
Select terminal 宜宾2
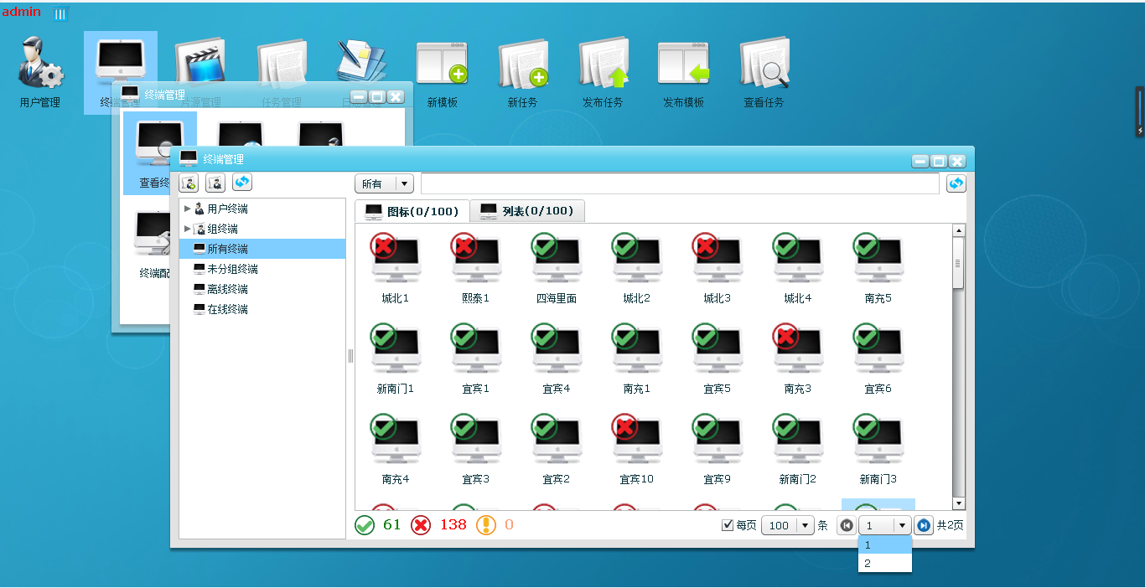pyautogui.click(x=557, y=449)
